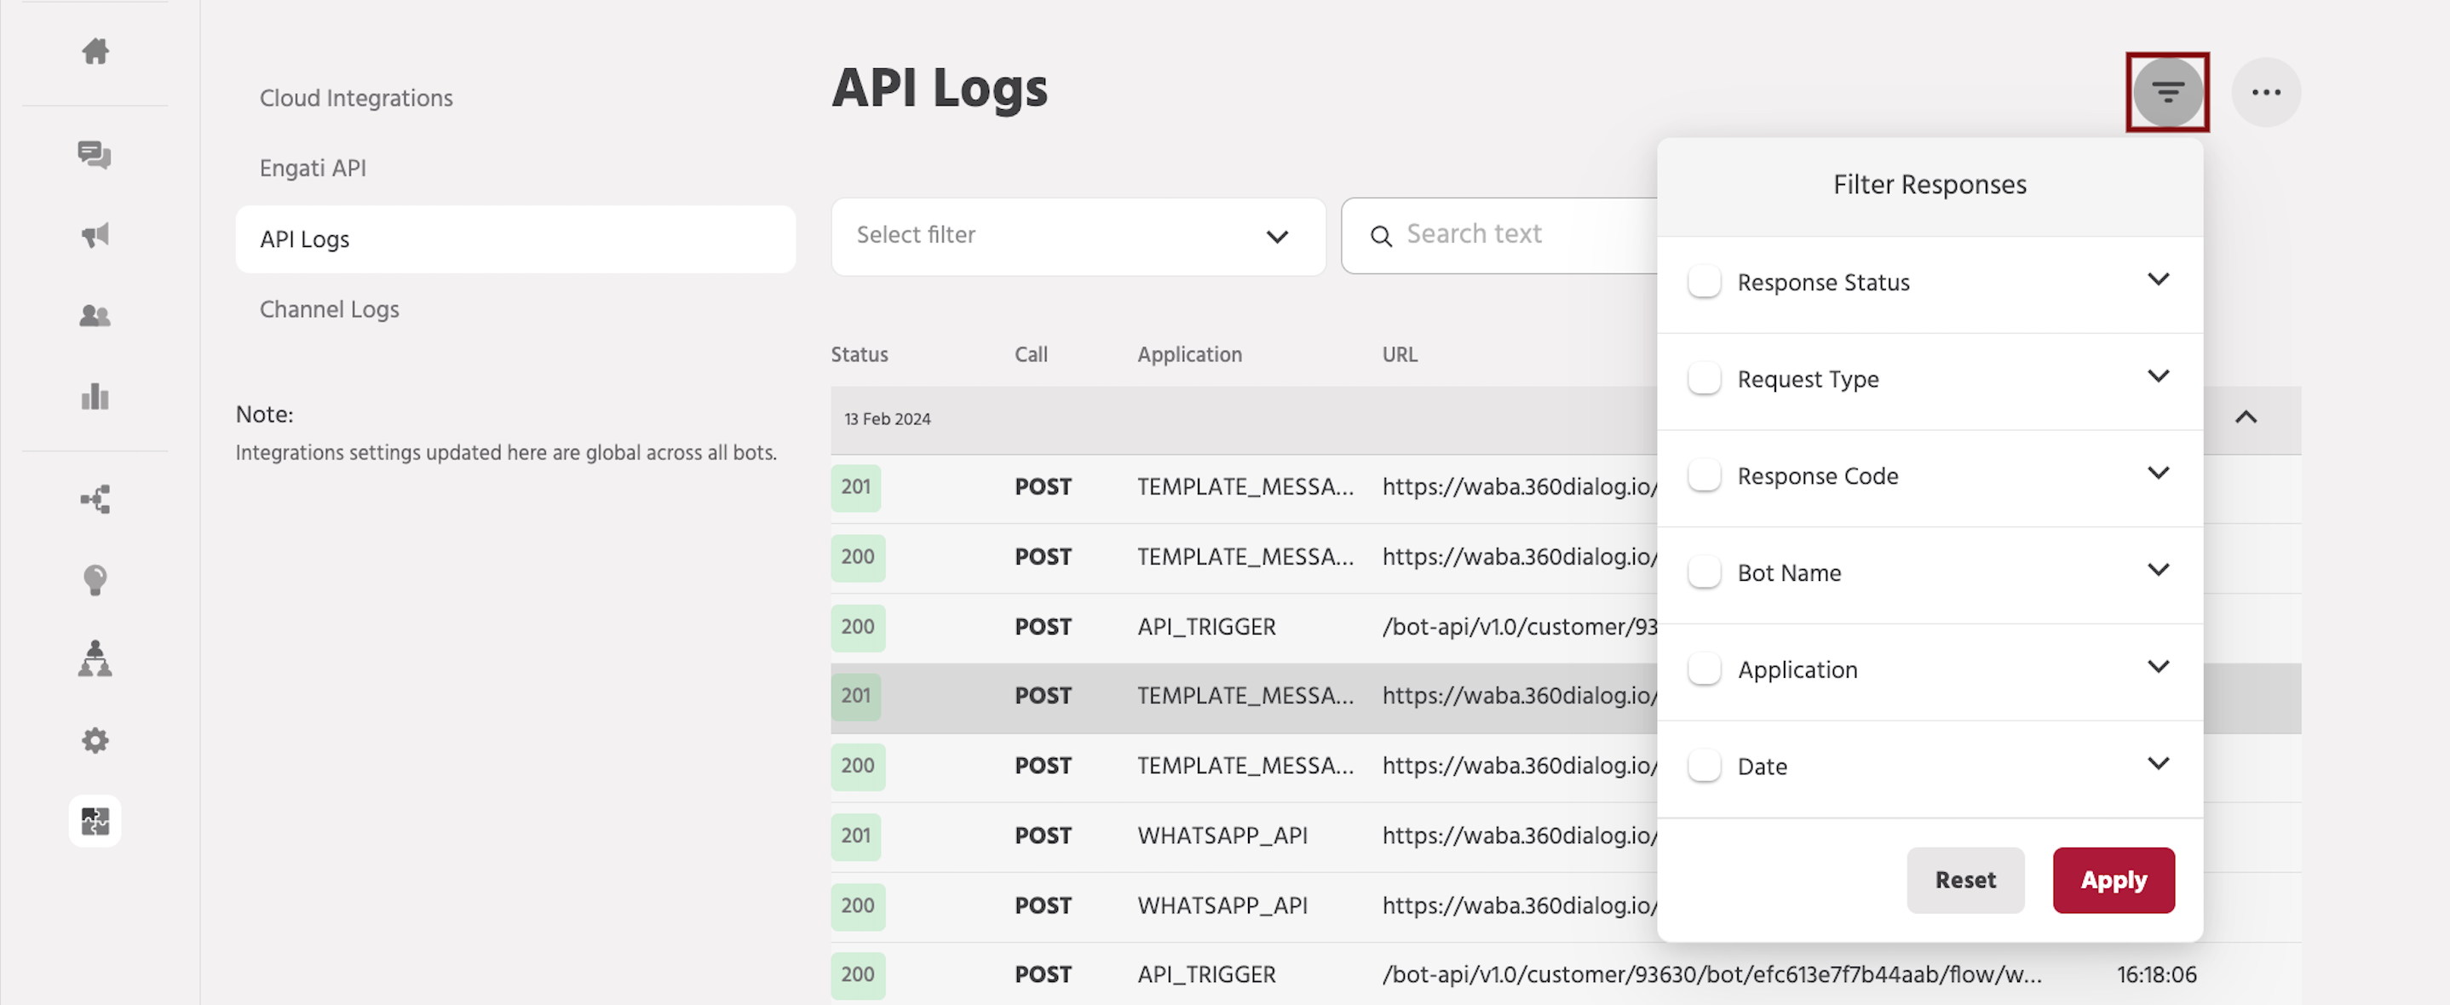Open the three-dot options menu
The width and height of the screenshot is (2450, 1005).
(x=2267, y=91)
